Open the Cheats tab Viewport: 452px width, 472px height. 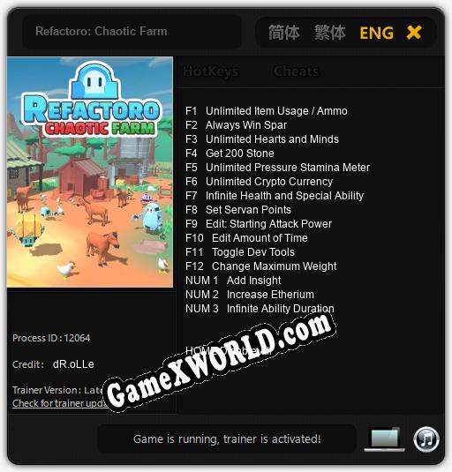pyautogui.click(x=296, y=71)
